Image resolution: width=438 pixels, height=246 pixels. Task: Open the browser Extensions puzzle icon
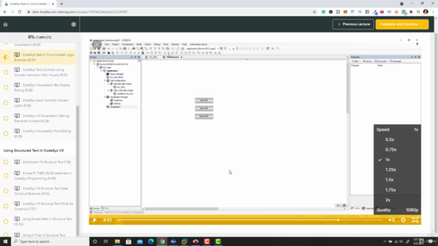pyautogui.click(x=411, y=12)
